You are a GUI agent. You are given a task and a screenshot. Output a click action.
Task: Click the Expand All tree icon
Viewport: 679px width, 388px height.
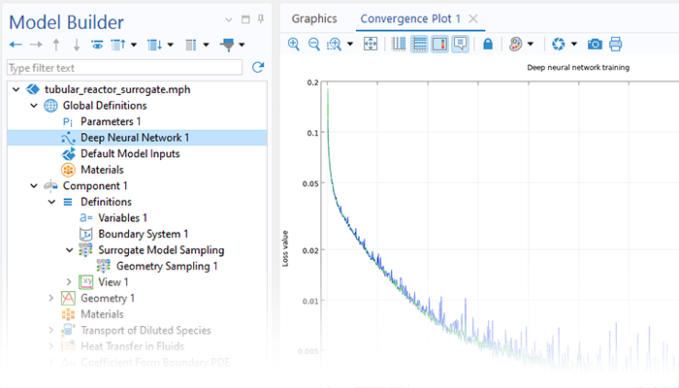[154, 45]
